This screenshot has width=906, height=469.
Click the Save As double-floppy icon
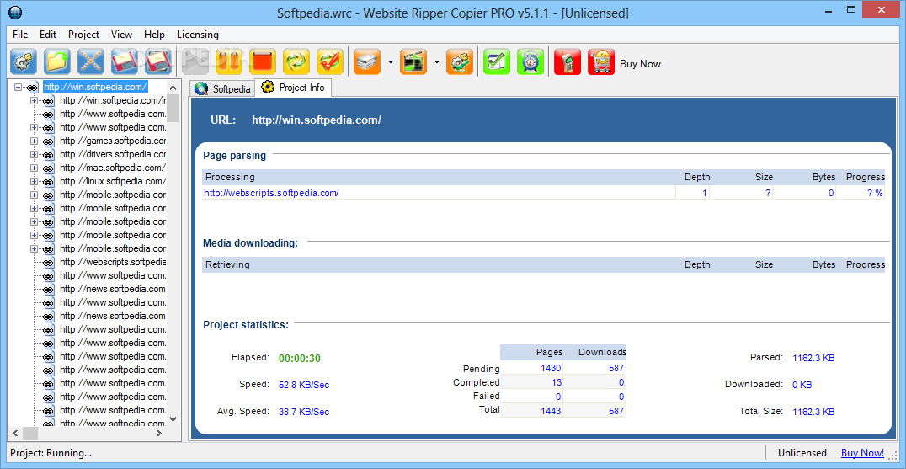[x=157, y=61]
